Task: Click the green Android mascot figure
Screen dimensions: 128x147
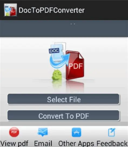Action: coord(57,75)
